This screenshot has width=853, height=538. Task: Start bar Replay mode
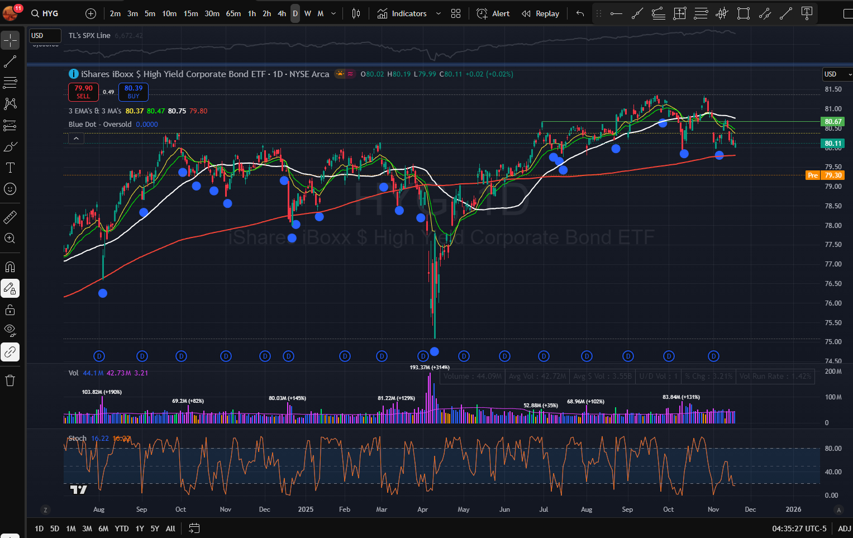(x=540, y=13)
